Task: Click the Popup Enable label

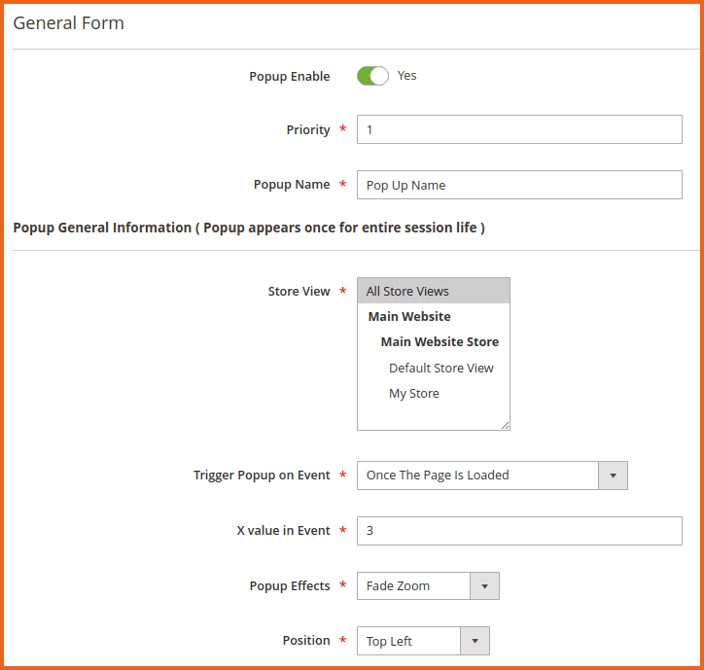Action: tap(289, 77)
